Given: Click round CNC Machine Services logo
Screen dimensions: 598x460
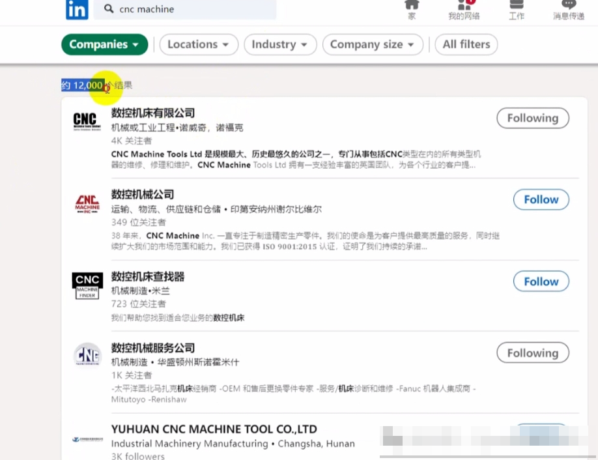Looking at the screenshot, I should tap(87, 356).
